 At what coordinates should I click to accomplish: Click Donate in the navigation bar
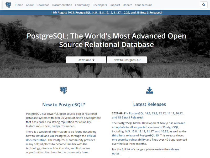point(127,5)
